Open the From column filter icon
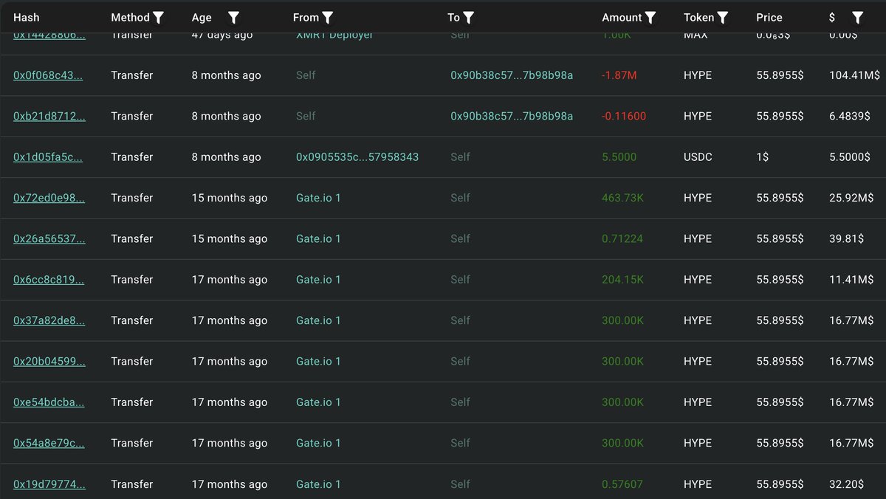The image size is (886, 499). click(x=328, y=17)
